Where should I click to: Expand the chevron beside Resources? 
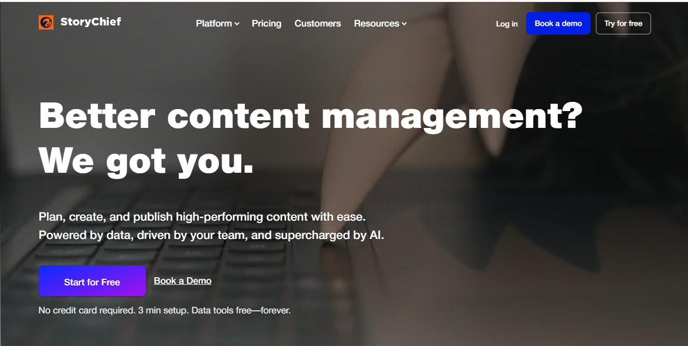point(404,24)
